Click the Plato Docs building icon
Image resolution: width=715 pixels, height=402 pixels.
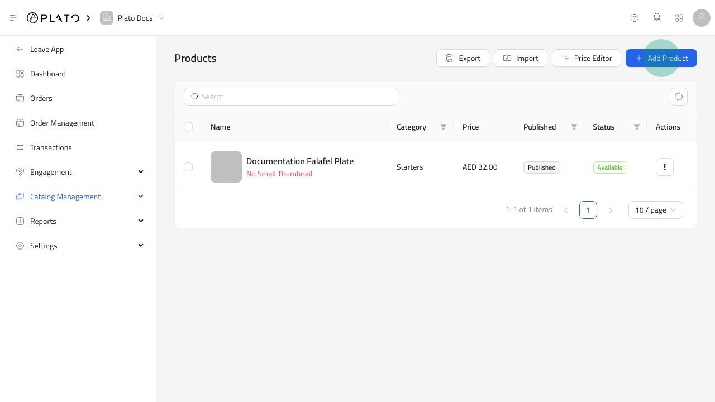[x=107, y=18]
